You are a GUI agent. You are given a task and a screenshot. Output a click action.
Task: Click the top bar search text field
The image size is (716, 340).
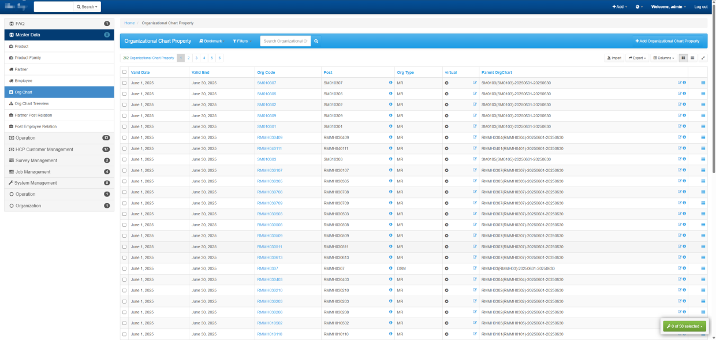54,7
